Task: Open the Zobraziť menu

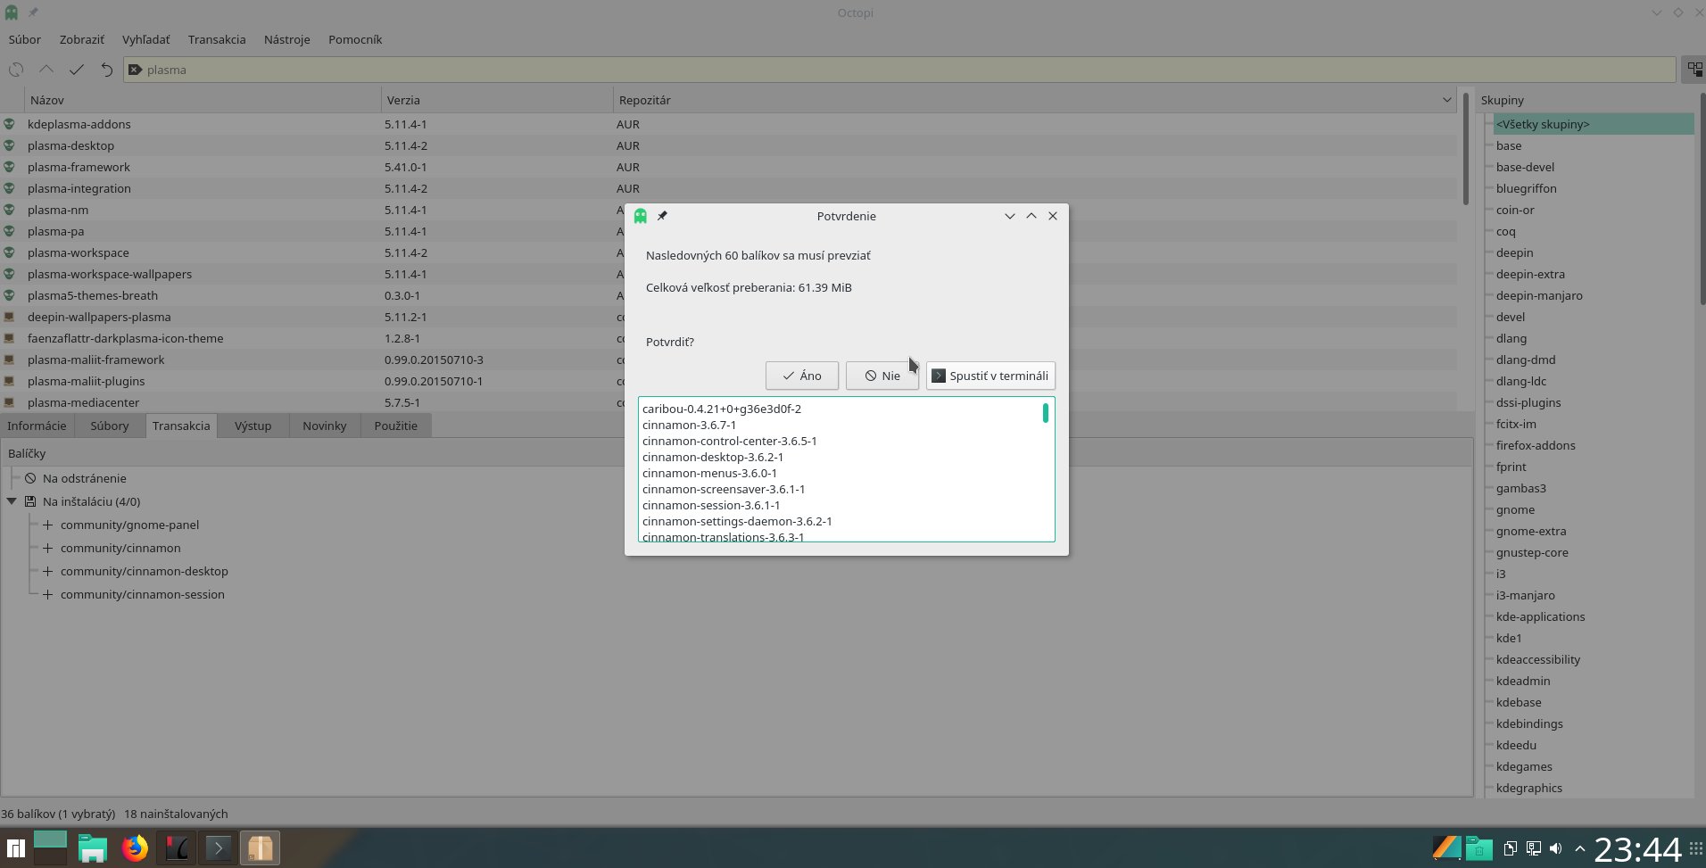Action: tap(82, 39)
